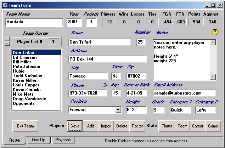Save the current player record

pos(75,126)
